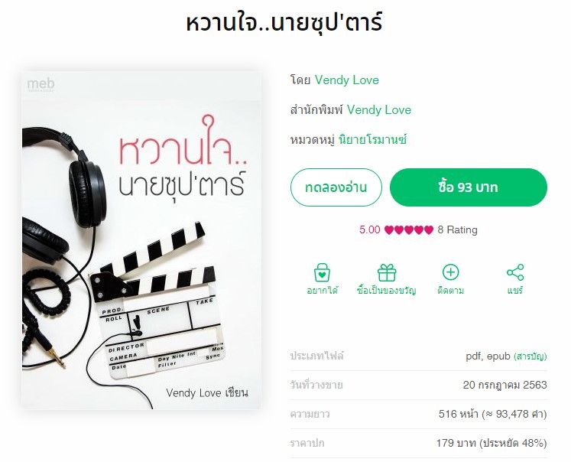Click the fifth pink rating heart
The image size is (571, 462).
(x=429, y=230)
